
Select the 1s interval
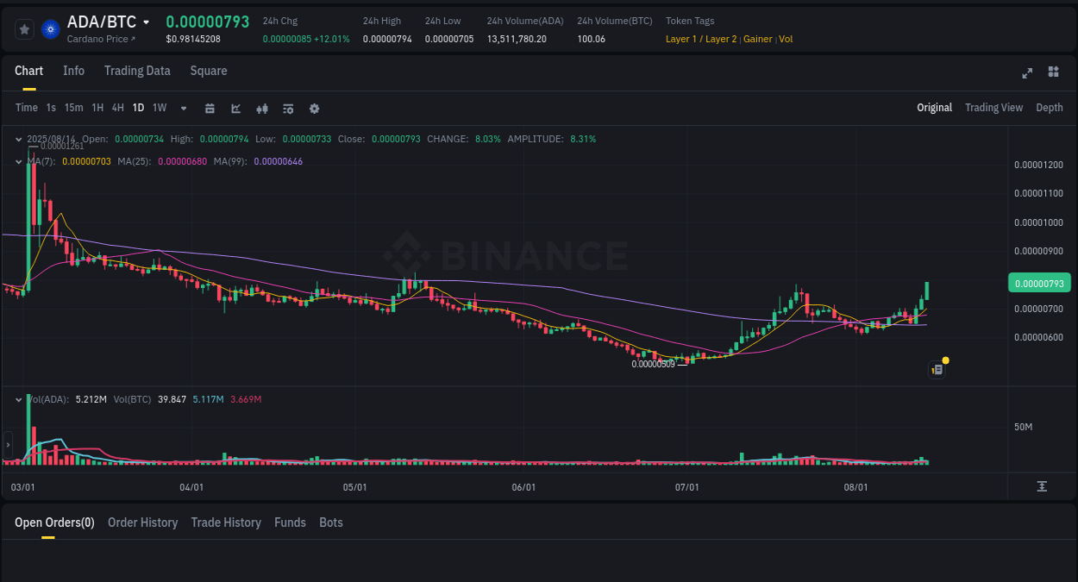51,108
